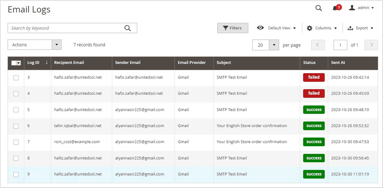
Task: Click the admin user account icon
Action: (x=352, y=8)
